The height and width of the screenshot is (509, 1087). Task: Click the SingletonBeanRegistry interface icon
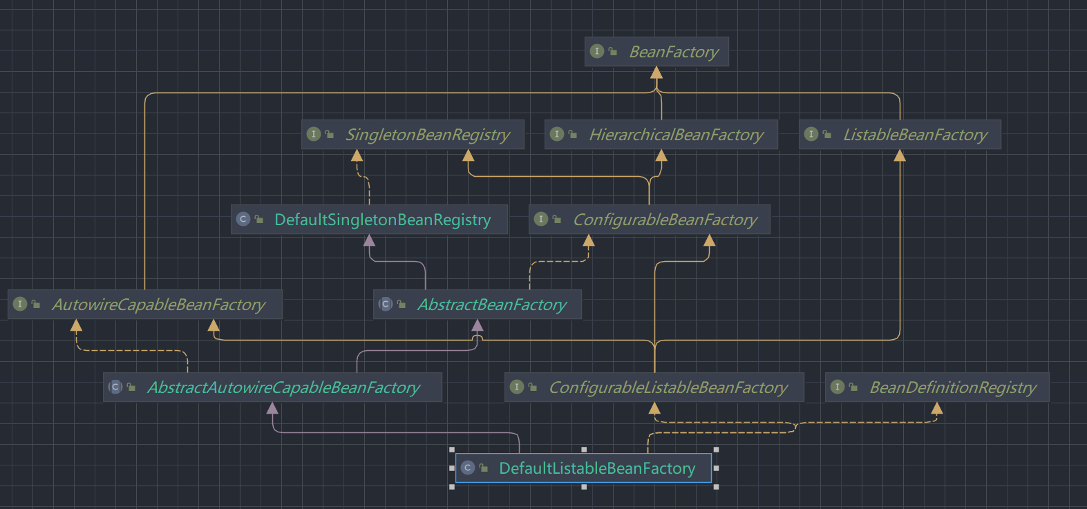pyautogui.click(x=314, y=134)
